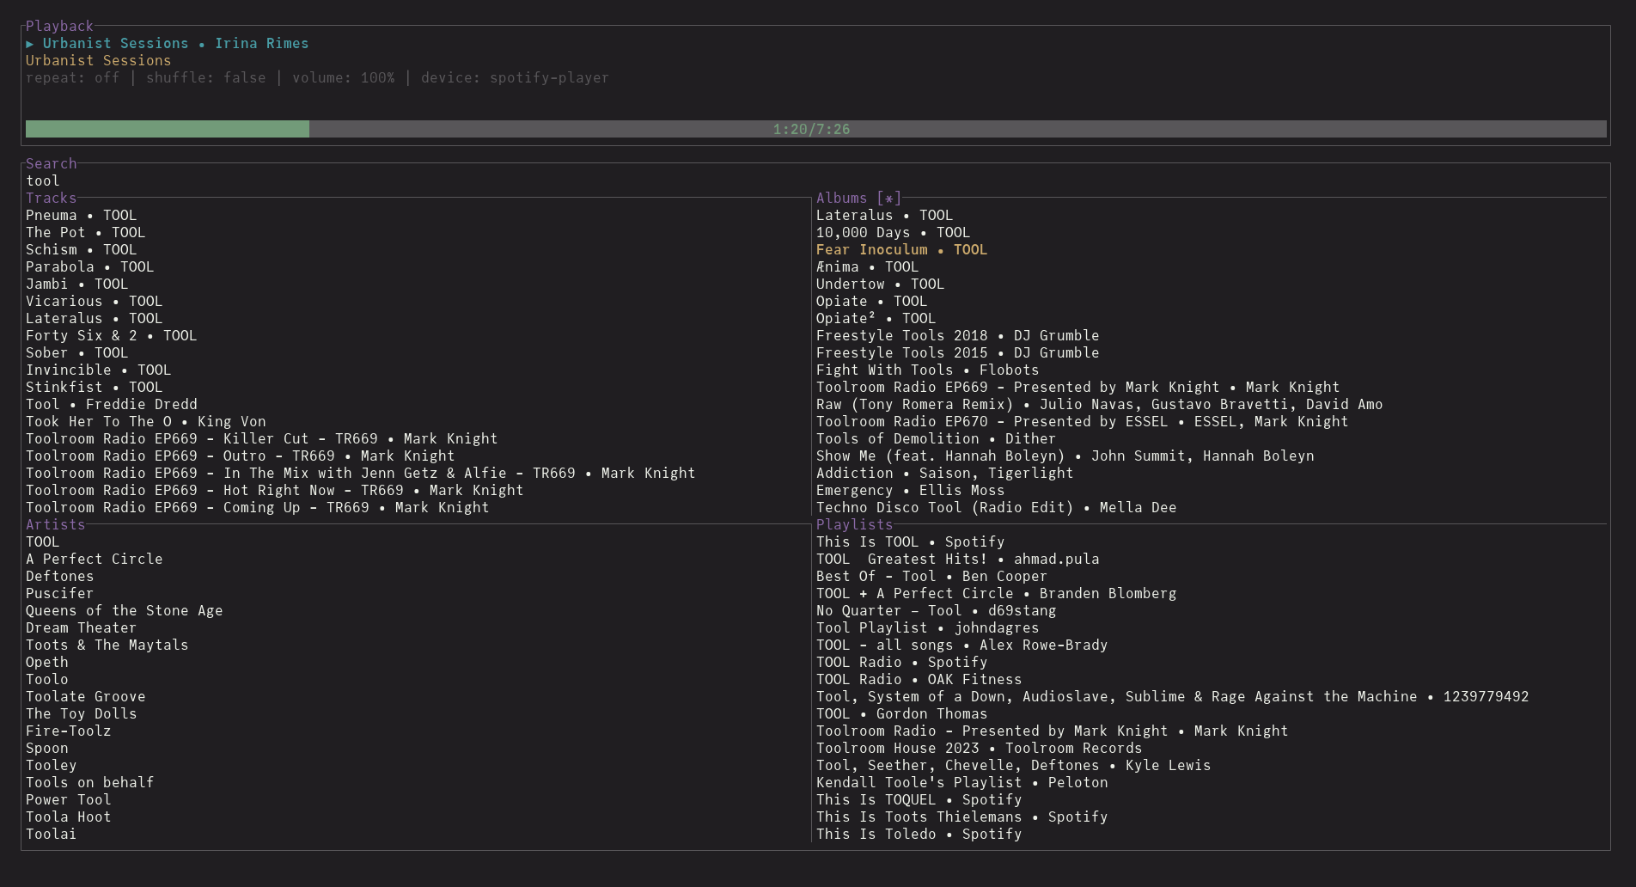The height and width of the screenshot is (887, 1636).
Task: Choose 'Took Her To The O • King Von'
Action: [145, 421]
